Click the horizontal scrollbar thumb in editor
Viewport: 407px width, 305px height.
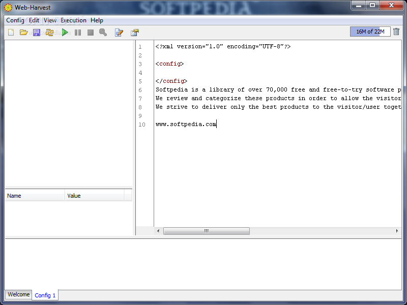pos(207,231)
